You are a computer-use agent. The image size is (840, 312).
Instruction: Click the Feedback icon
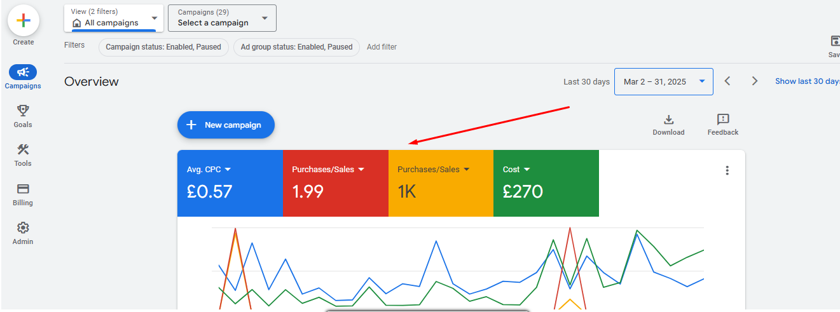tap(723, 119)
